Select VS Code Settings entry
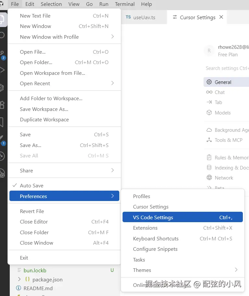 [x=183, y=217]
